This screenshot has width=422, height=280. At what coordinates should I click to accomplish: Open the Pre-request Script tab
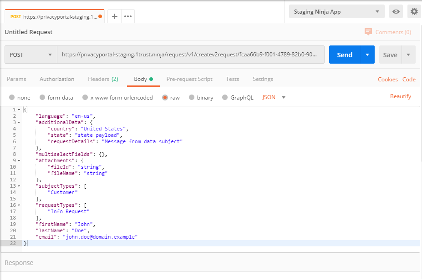[x=189, y=79]
